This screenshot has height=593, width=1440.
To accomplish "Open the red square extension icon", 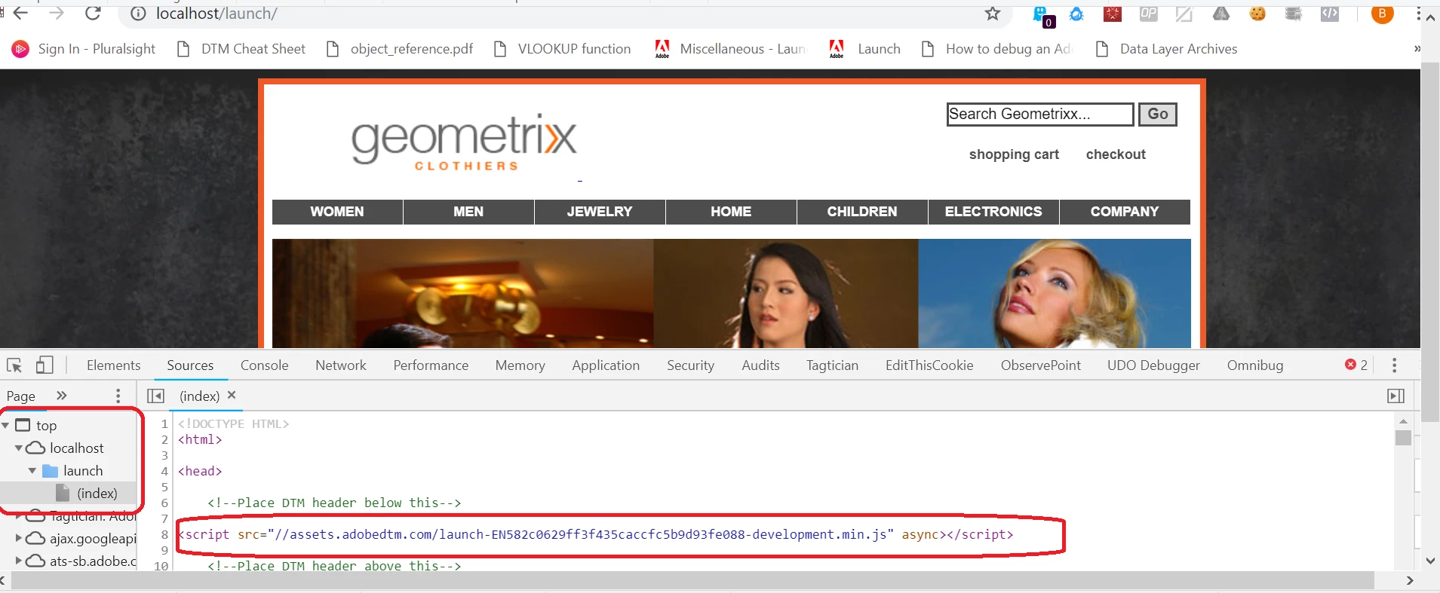I will [x=1113, y=14].
